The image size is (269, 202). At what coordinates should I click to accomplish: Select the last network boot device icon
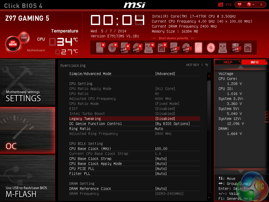coord(248,48)
